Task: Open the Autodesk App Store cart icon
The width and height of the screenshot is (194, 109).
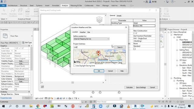Action: coord(167,2)
